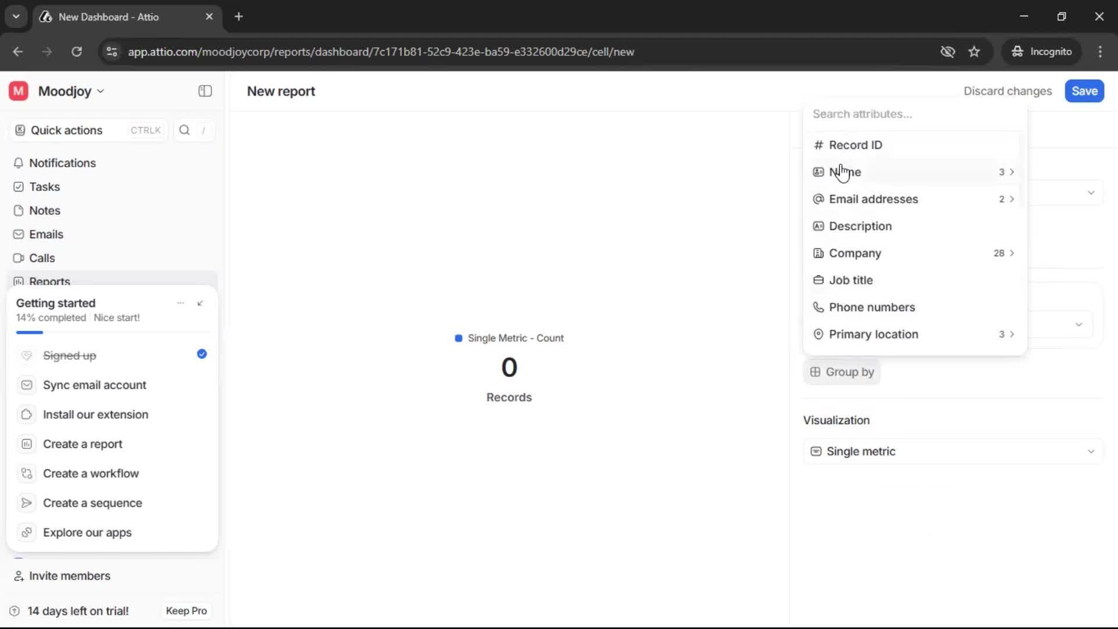Click the Search attributes input field

[914, 114]
